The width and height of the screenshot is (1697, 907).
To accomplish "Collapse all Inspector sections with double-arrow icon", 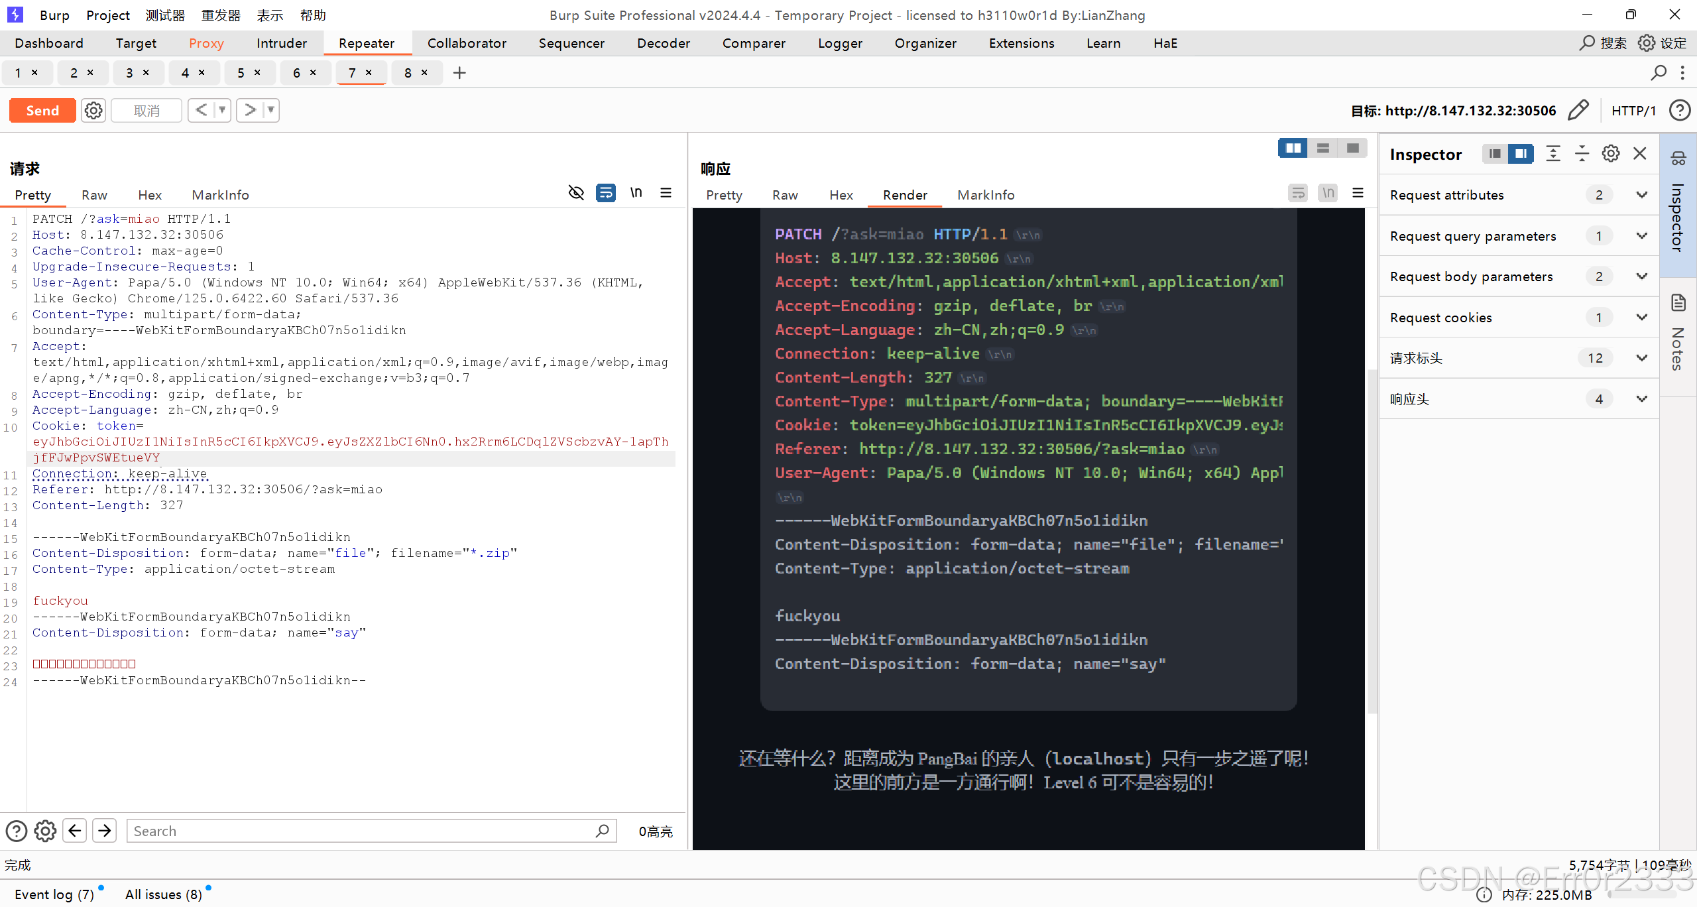I will (1582, 153).
